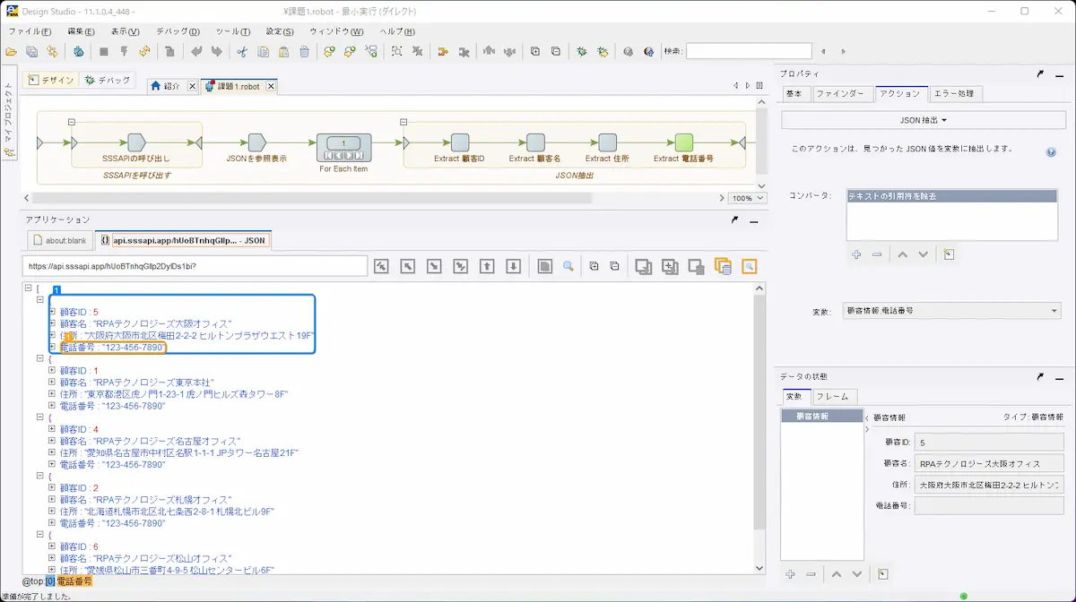
Task: Switch to the 基本 properties tab
Action: point(794,93)
